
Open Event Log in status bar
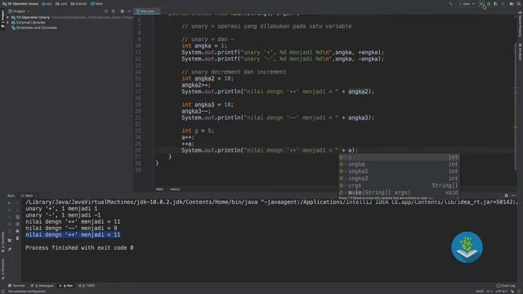[x=506, y=286]
